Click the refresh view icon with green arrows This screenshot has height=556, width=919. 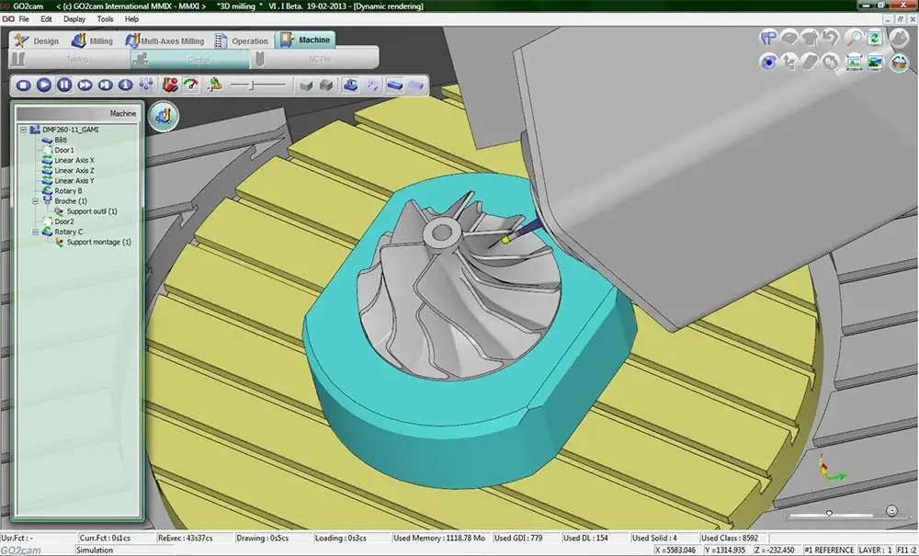(874, 39)
